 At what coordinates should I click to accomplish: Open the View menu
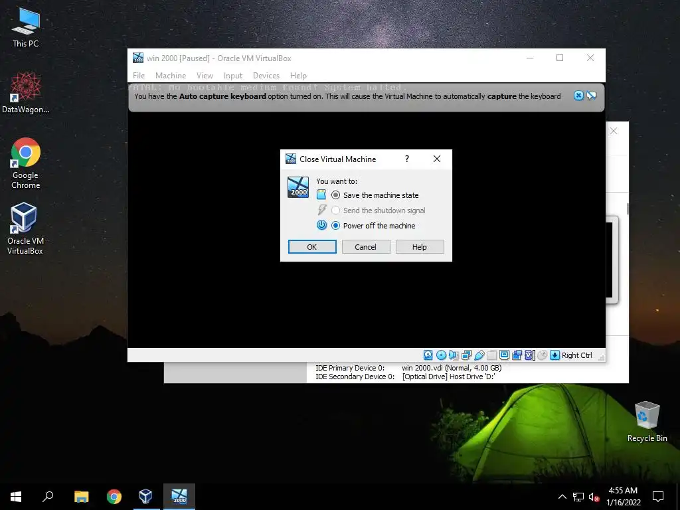pyautogui.click(x=205, y=76)
